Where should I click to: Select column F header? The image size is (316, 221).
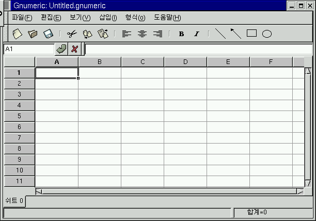tap(271, 62)
